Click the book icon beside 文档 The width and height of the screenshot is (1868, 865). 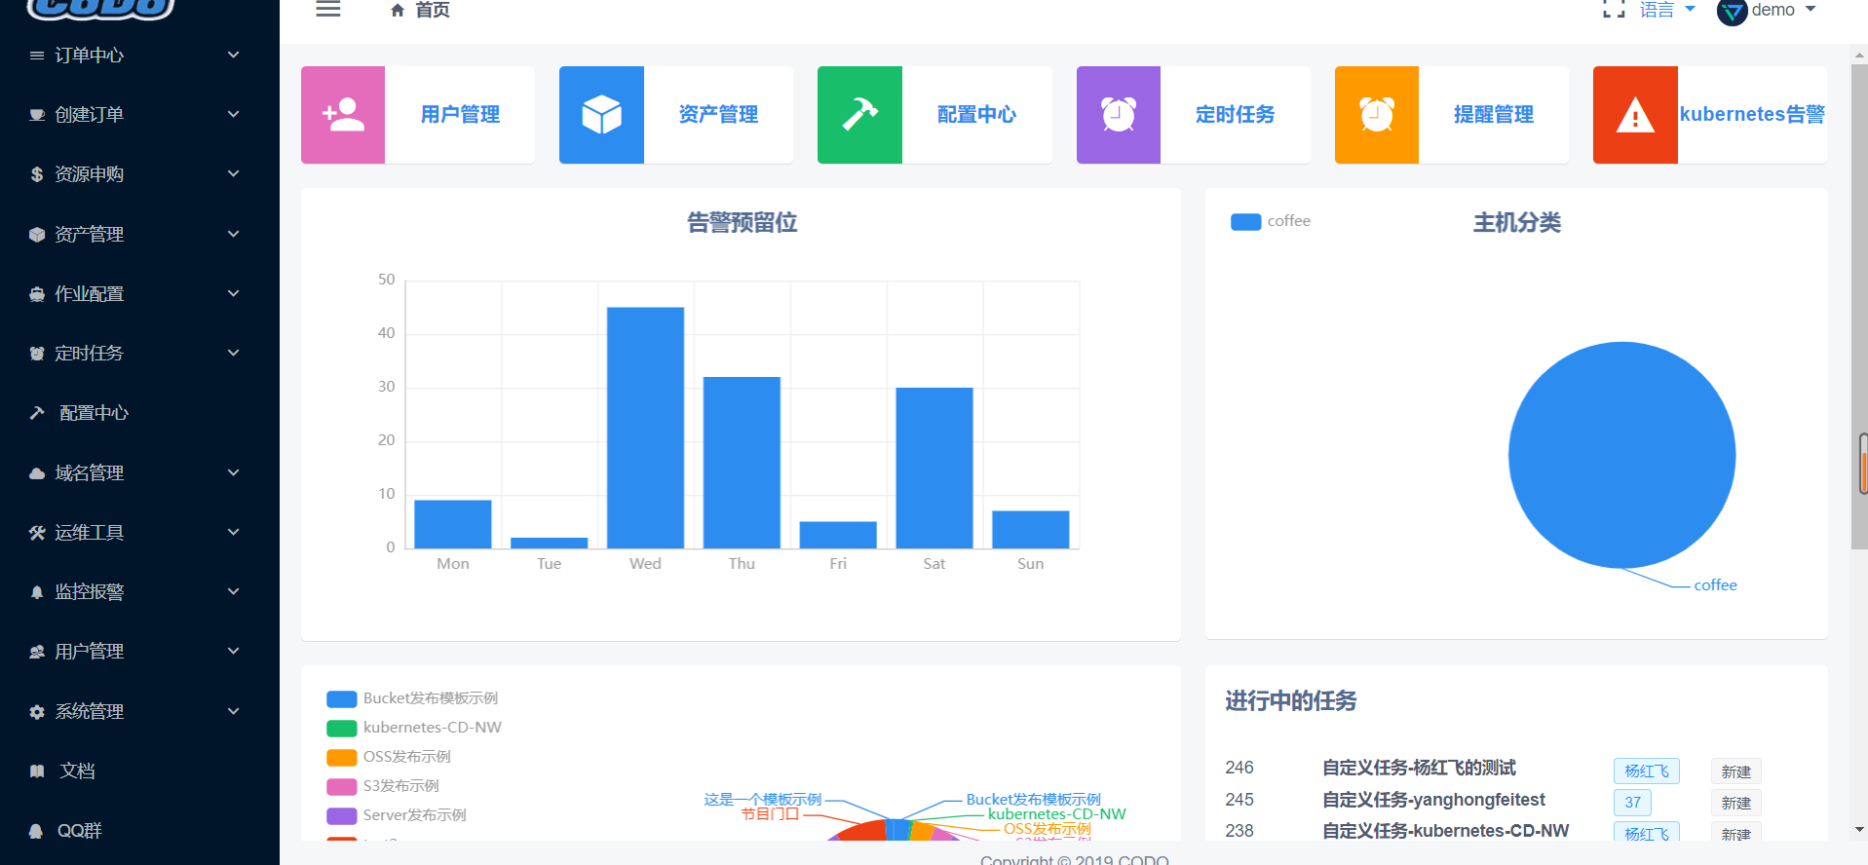(37, 771)
